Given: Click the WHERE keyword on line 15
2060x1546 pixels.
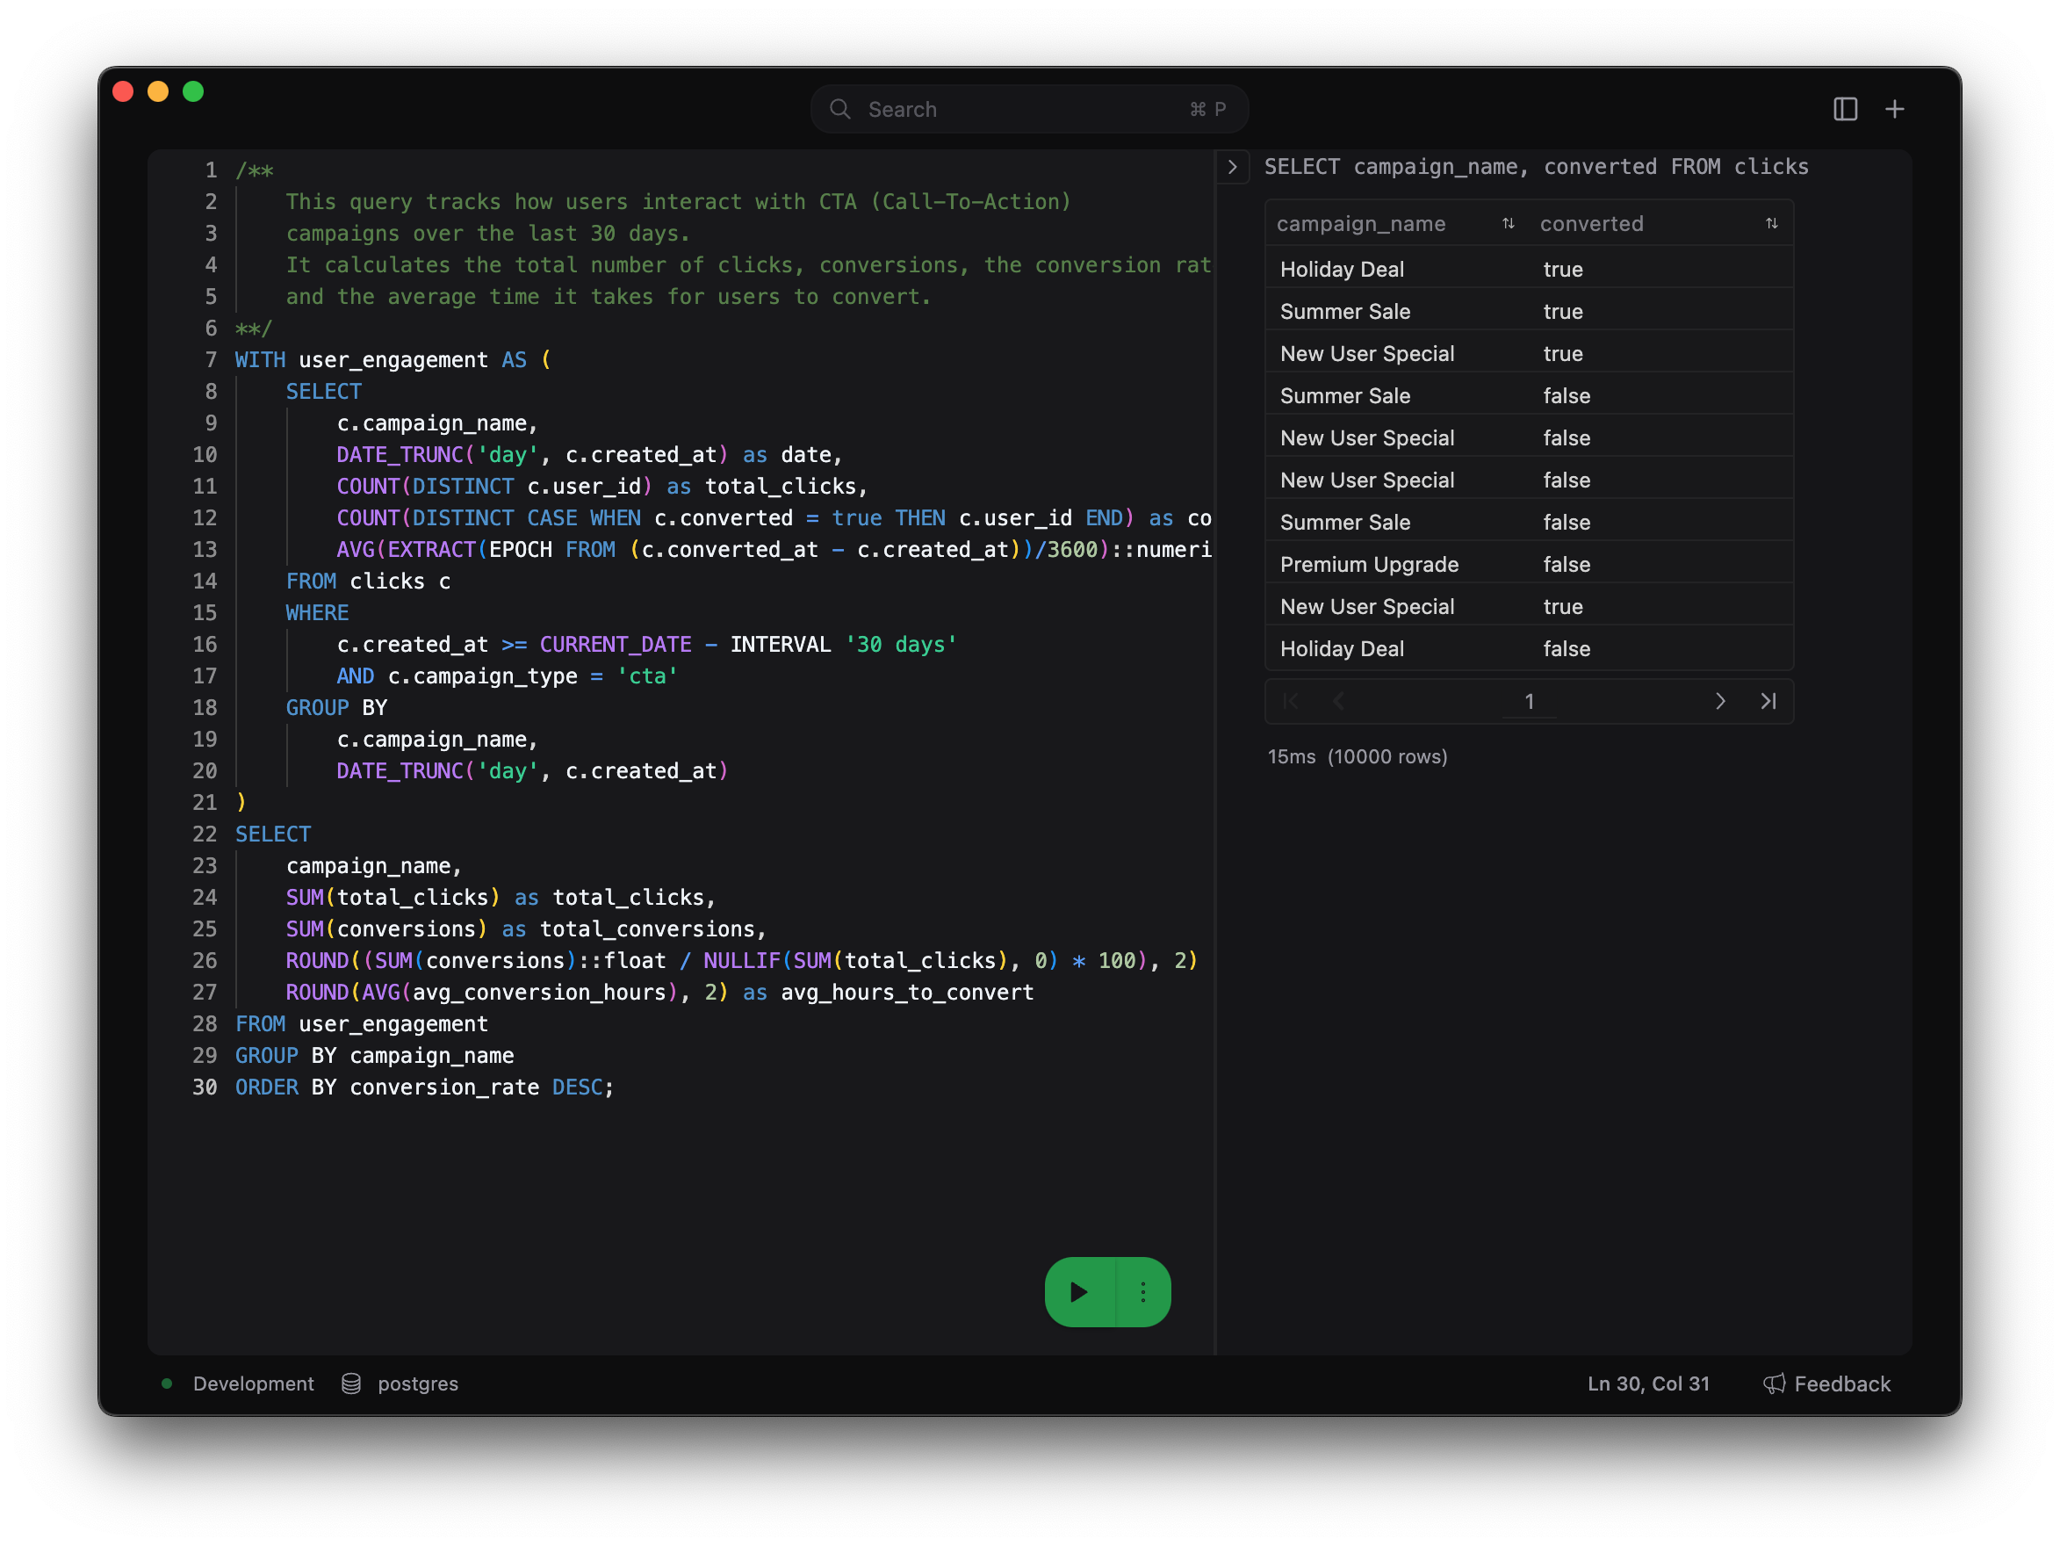Looking at the screenshot, I should tap(318, 613).
